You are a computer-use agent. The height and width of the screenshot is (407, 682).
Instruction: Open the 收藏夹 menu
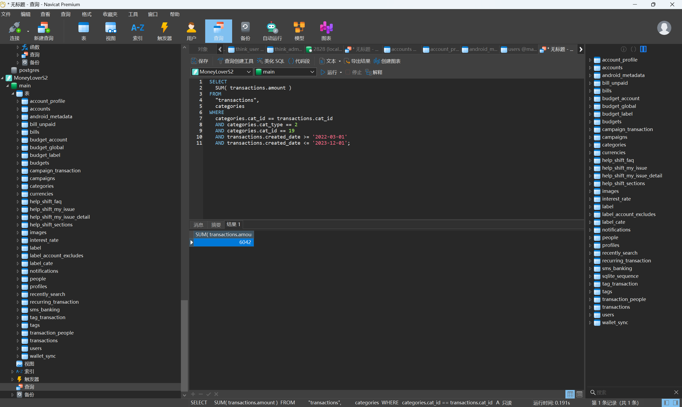(110, 14)
